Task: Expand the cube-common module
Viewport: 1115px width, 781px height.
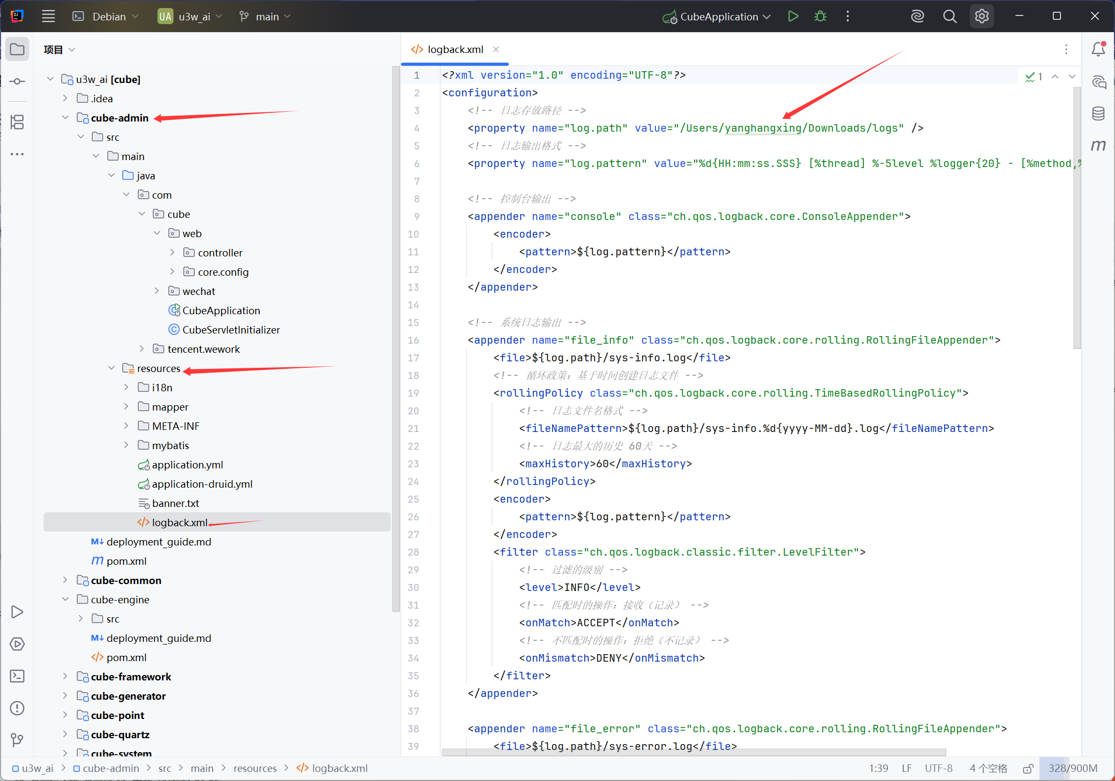Action: pyautogui.click(x=65, y=580)
